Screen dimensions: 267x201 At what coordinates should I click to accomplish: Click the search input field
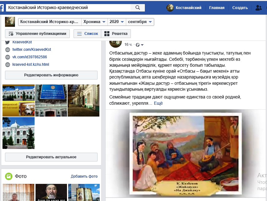pos(68,8)
